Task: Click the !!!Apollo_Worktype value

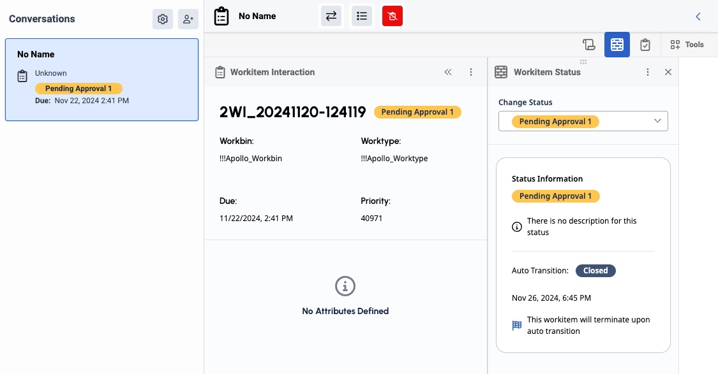Action: (394, 159)
